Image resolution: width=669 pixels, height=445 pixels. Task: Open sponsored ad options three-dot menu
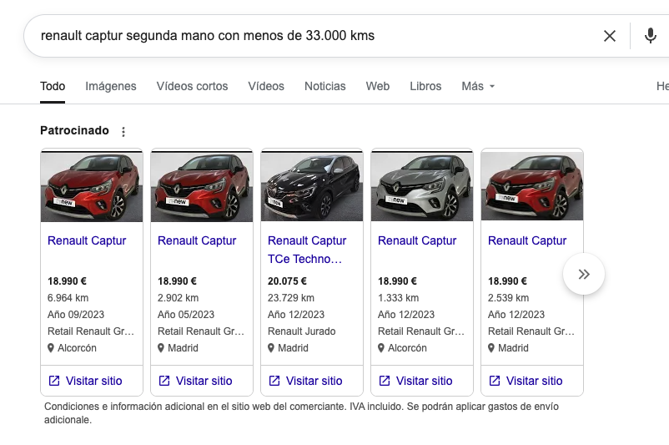(x=123, y=132)
